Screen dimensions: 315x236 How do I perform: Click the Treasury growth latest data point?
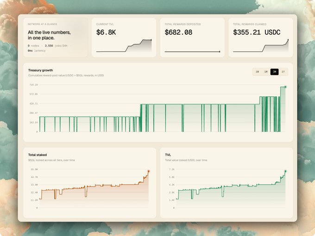(x=285, y=87)
